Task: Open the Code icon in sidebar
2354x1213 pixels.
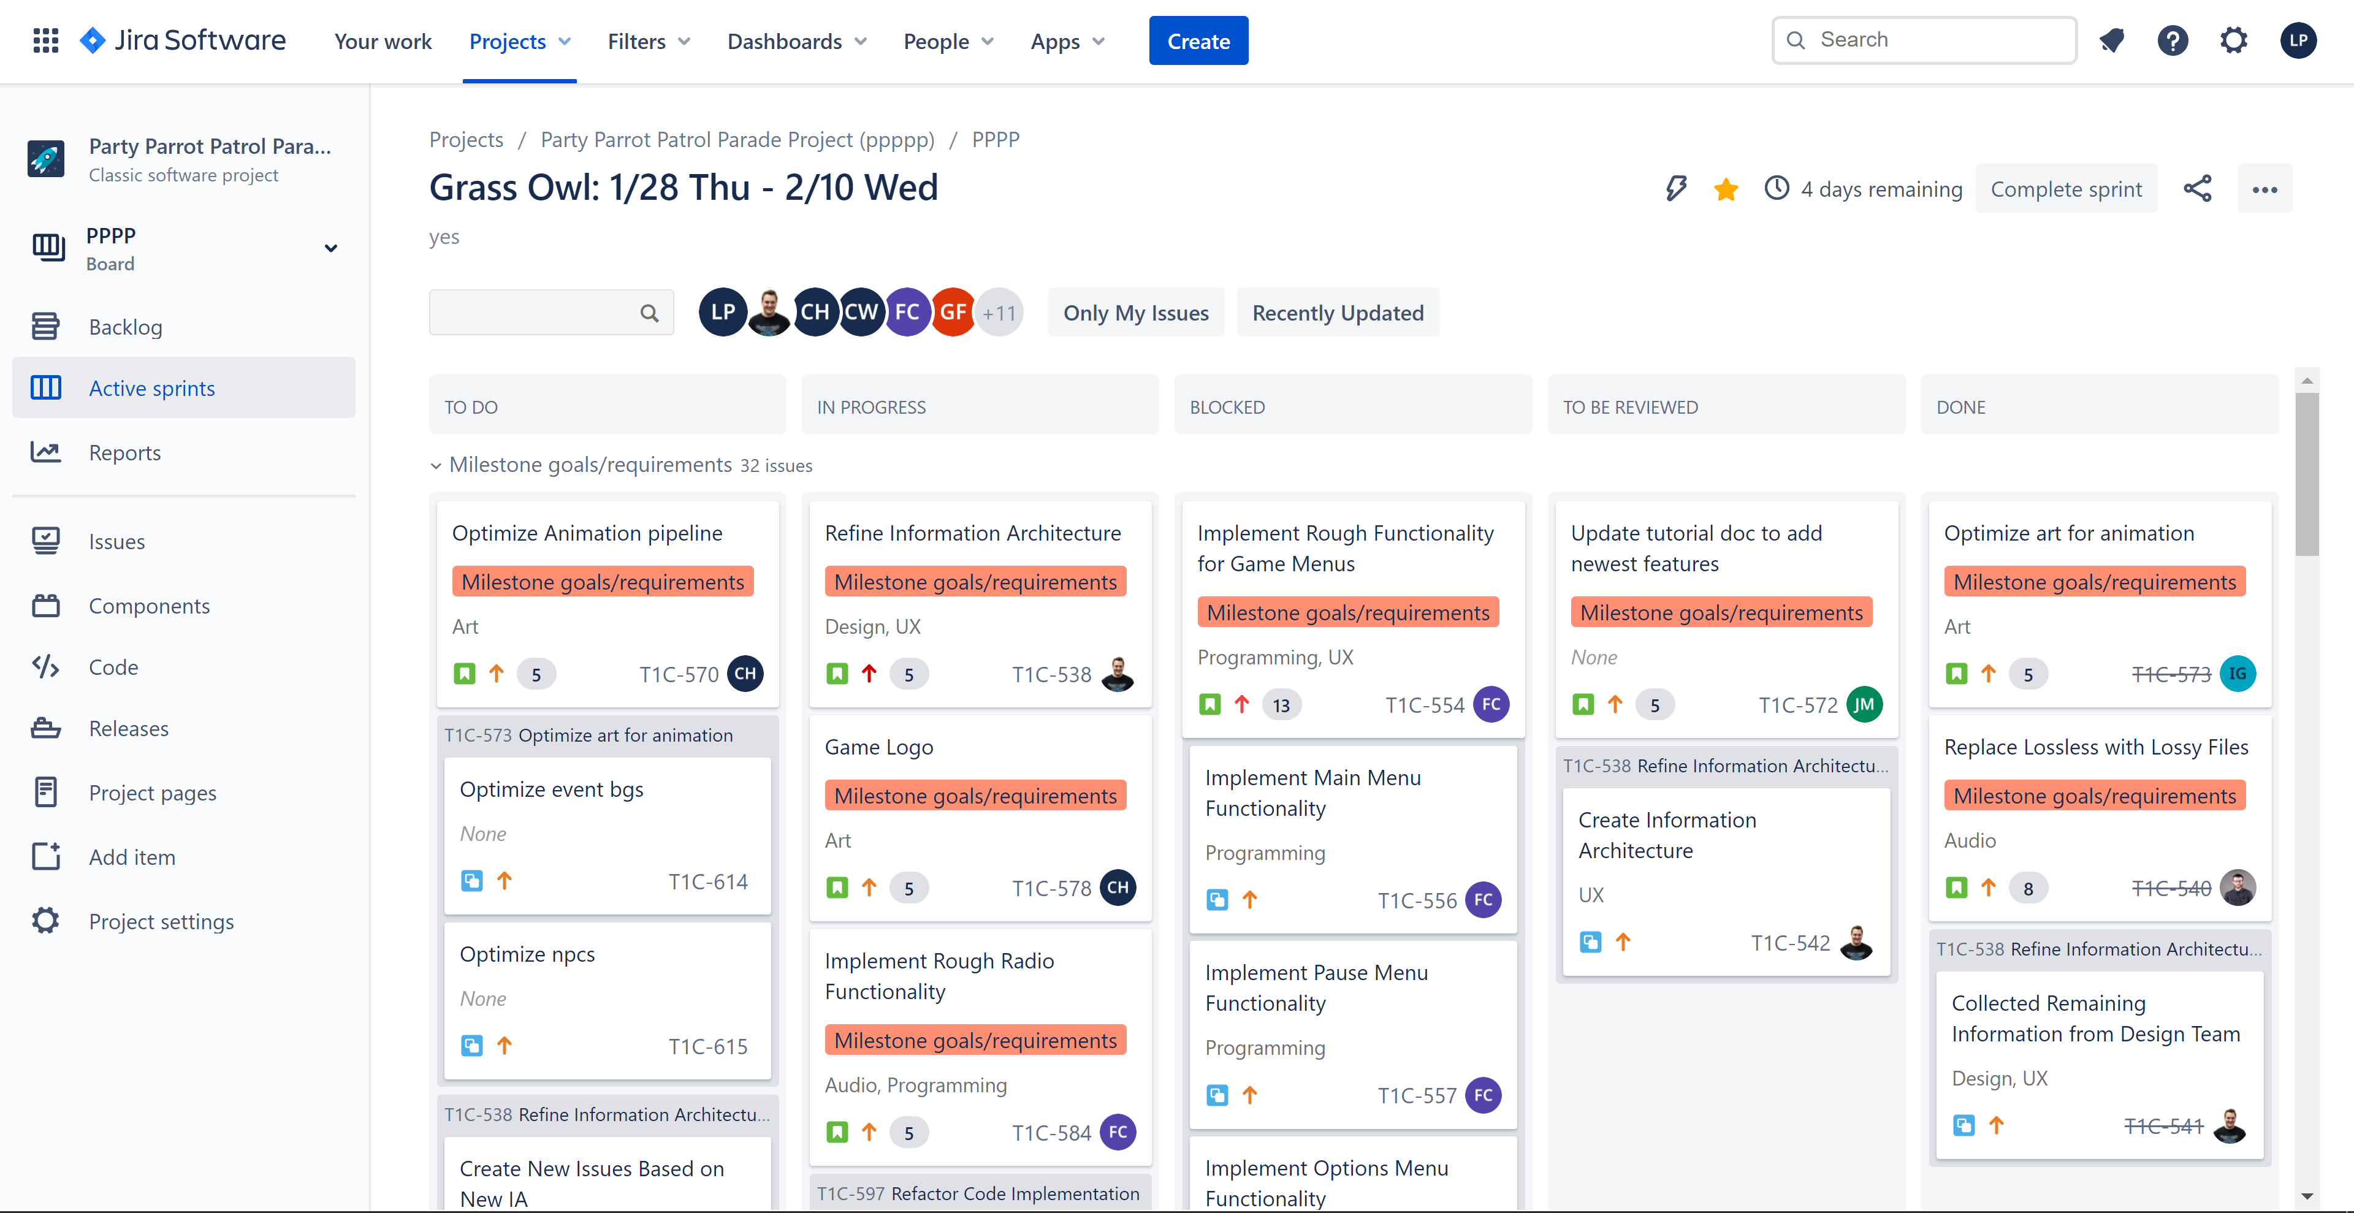Action: (x=46, y=667)
